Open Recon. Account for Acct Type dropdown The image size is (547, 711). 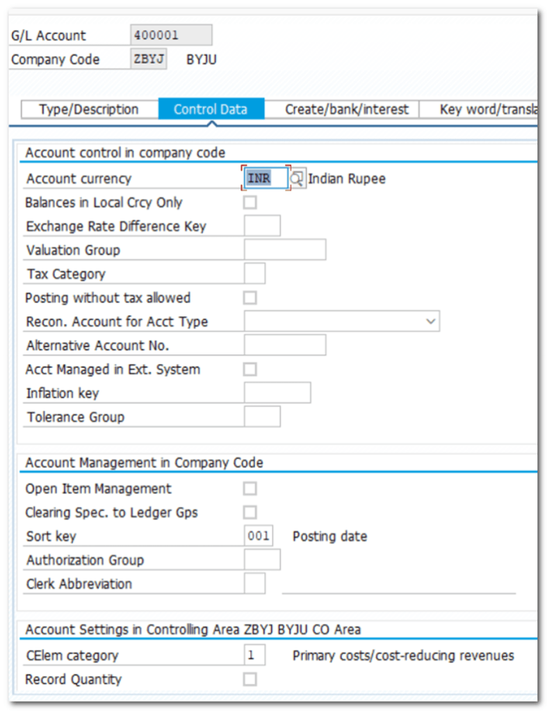[x=431, y=322]
